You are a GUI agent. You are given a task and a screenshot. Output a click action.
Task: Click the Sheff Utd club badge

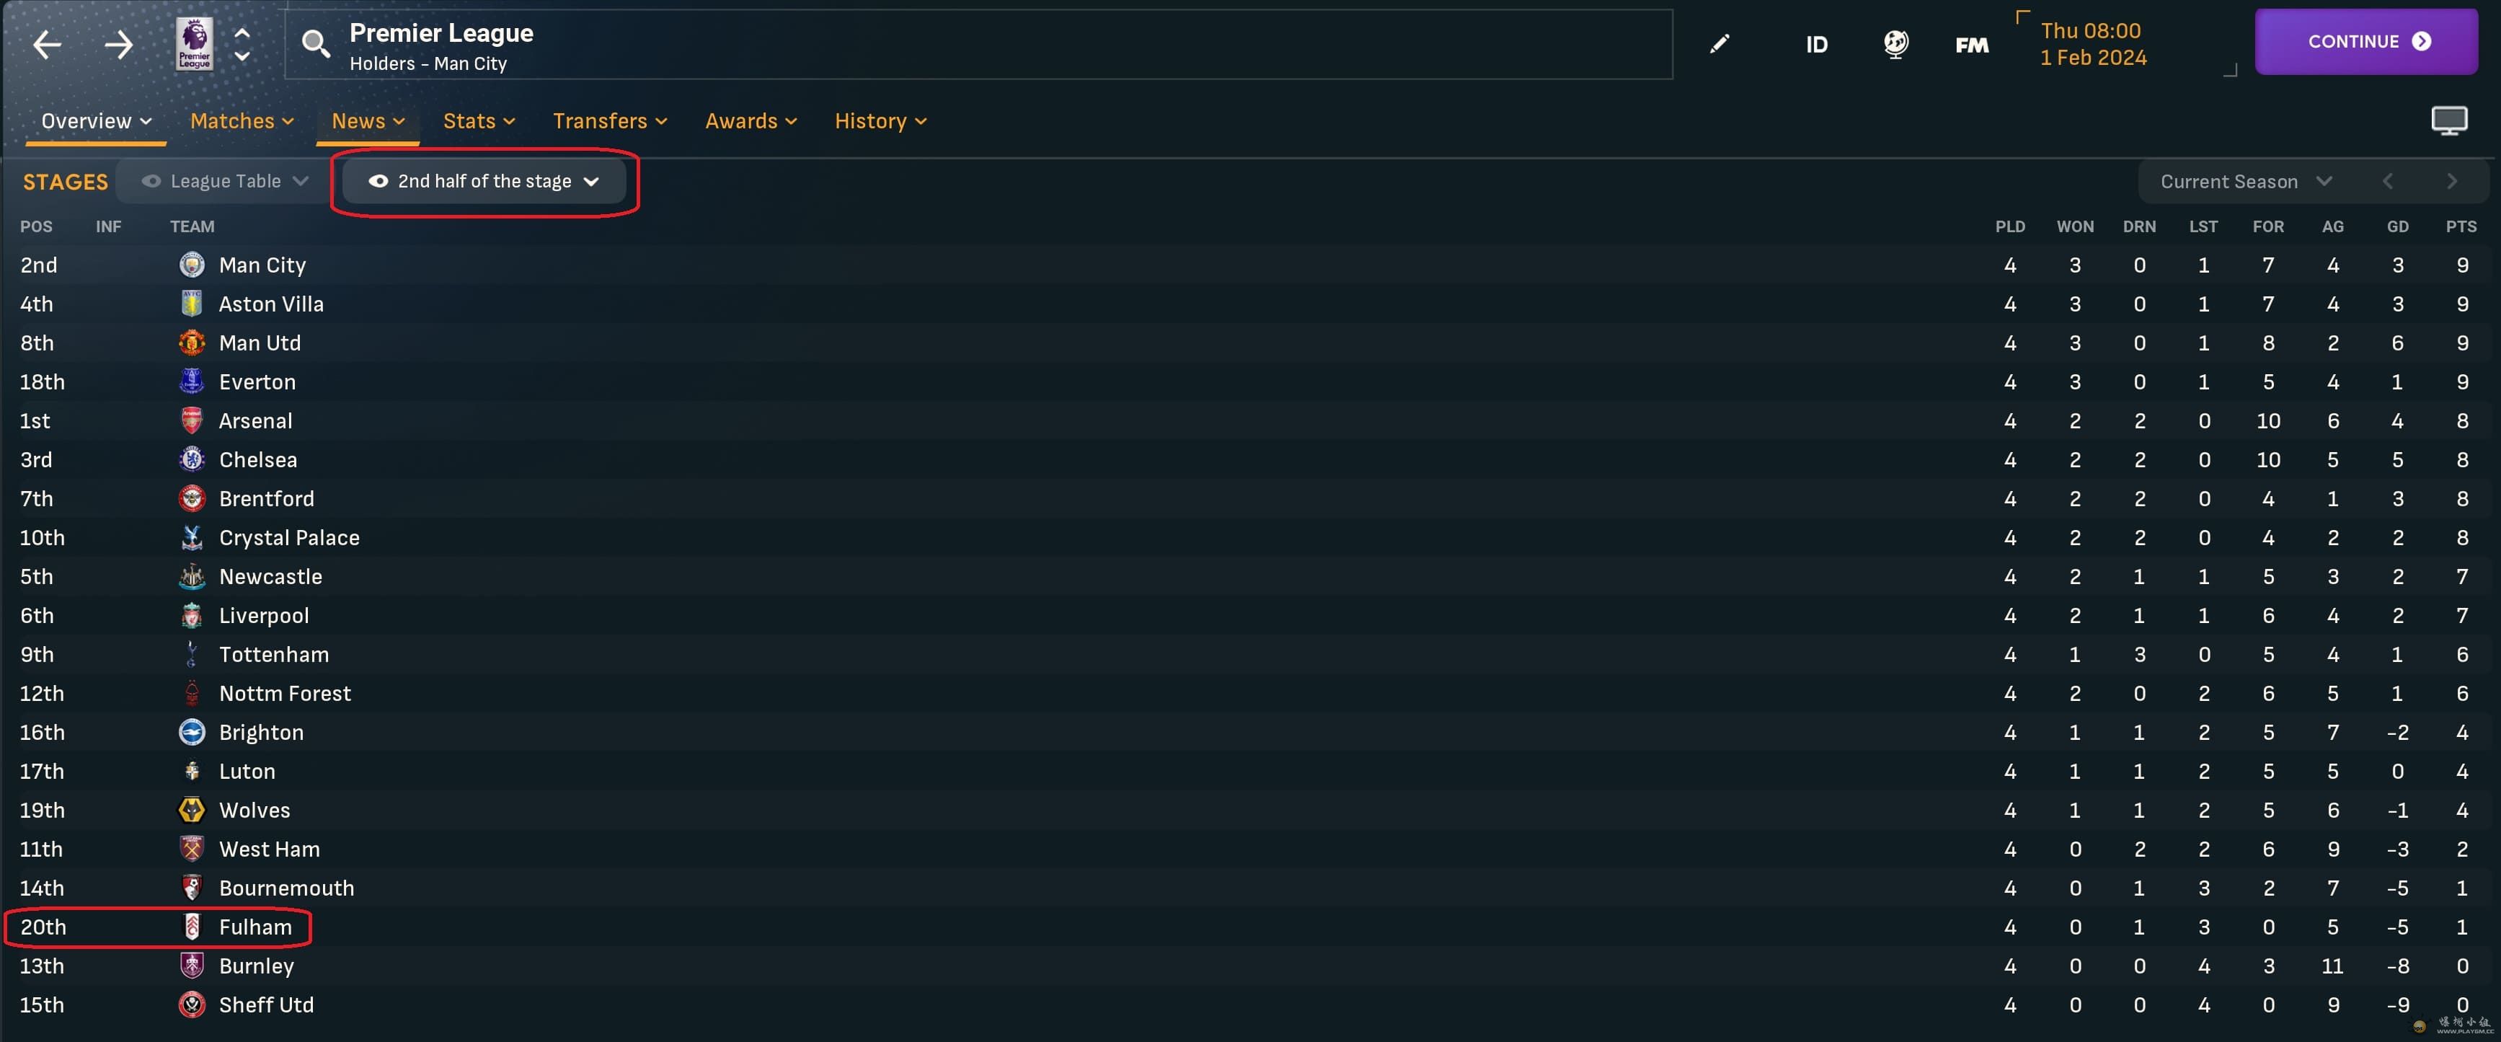coord(192,1004)
